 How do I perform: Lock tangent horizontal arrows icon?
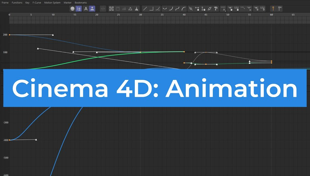coord(197,9)
